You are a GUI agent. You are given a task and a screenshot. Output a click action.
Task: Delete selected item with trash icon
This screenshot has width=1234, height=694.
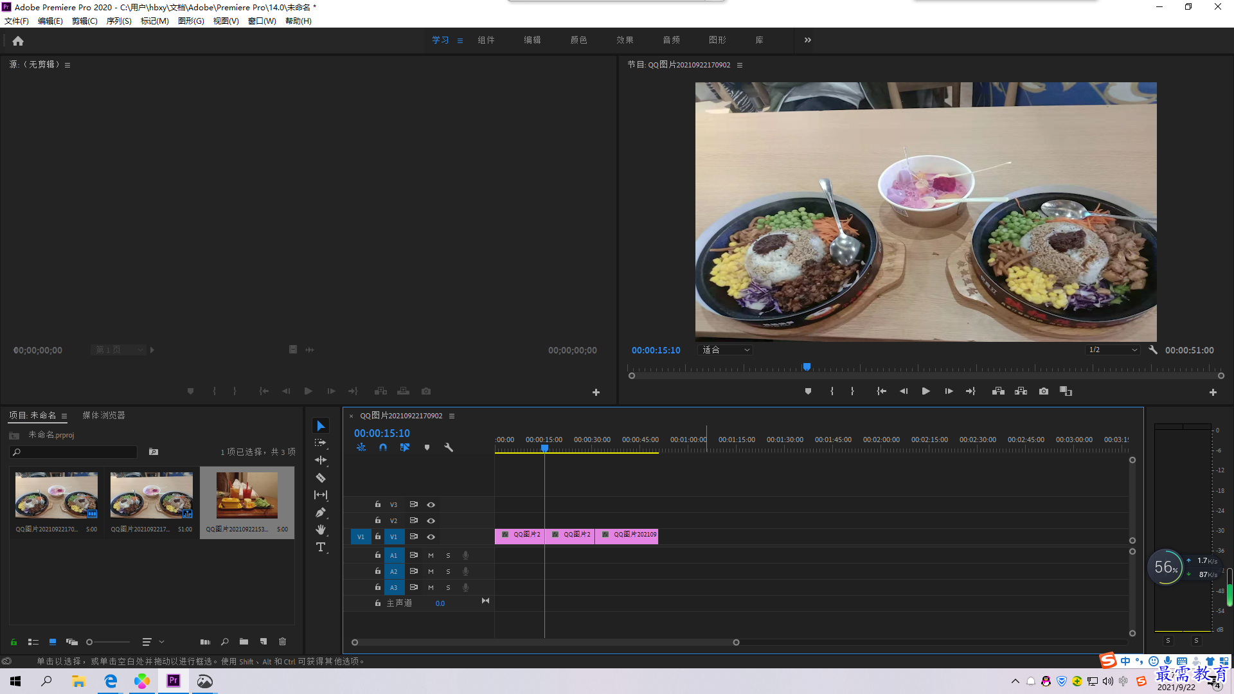point(282,641)
